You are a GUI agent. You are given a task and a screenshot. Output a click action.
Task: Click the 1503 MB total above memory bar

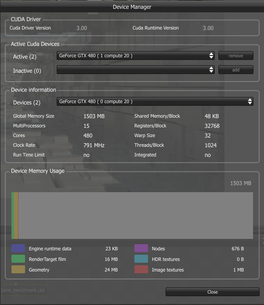click(x=241, y=183)
